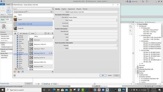This screenshot has width=163, height=92.
Task: Select the Cavity Fill material
Action: pos(33,28)
